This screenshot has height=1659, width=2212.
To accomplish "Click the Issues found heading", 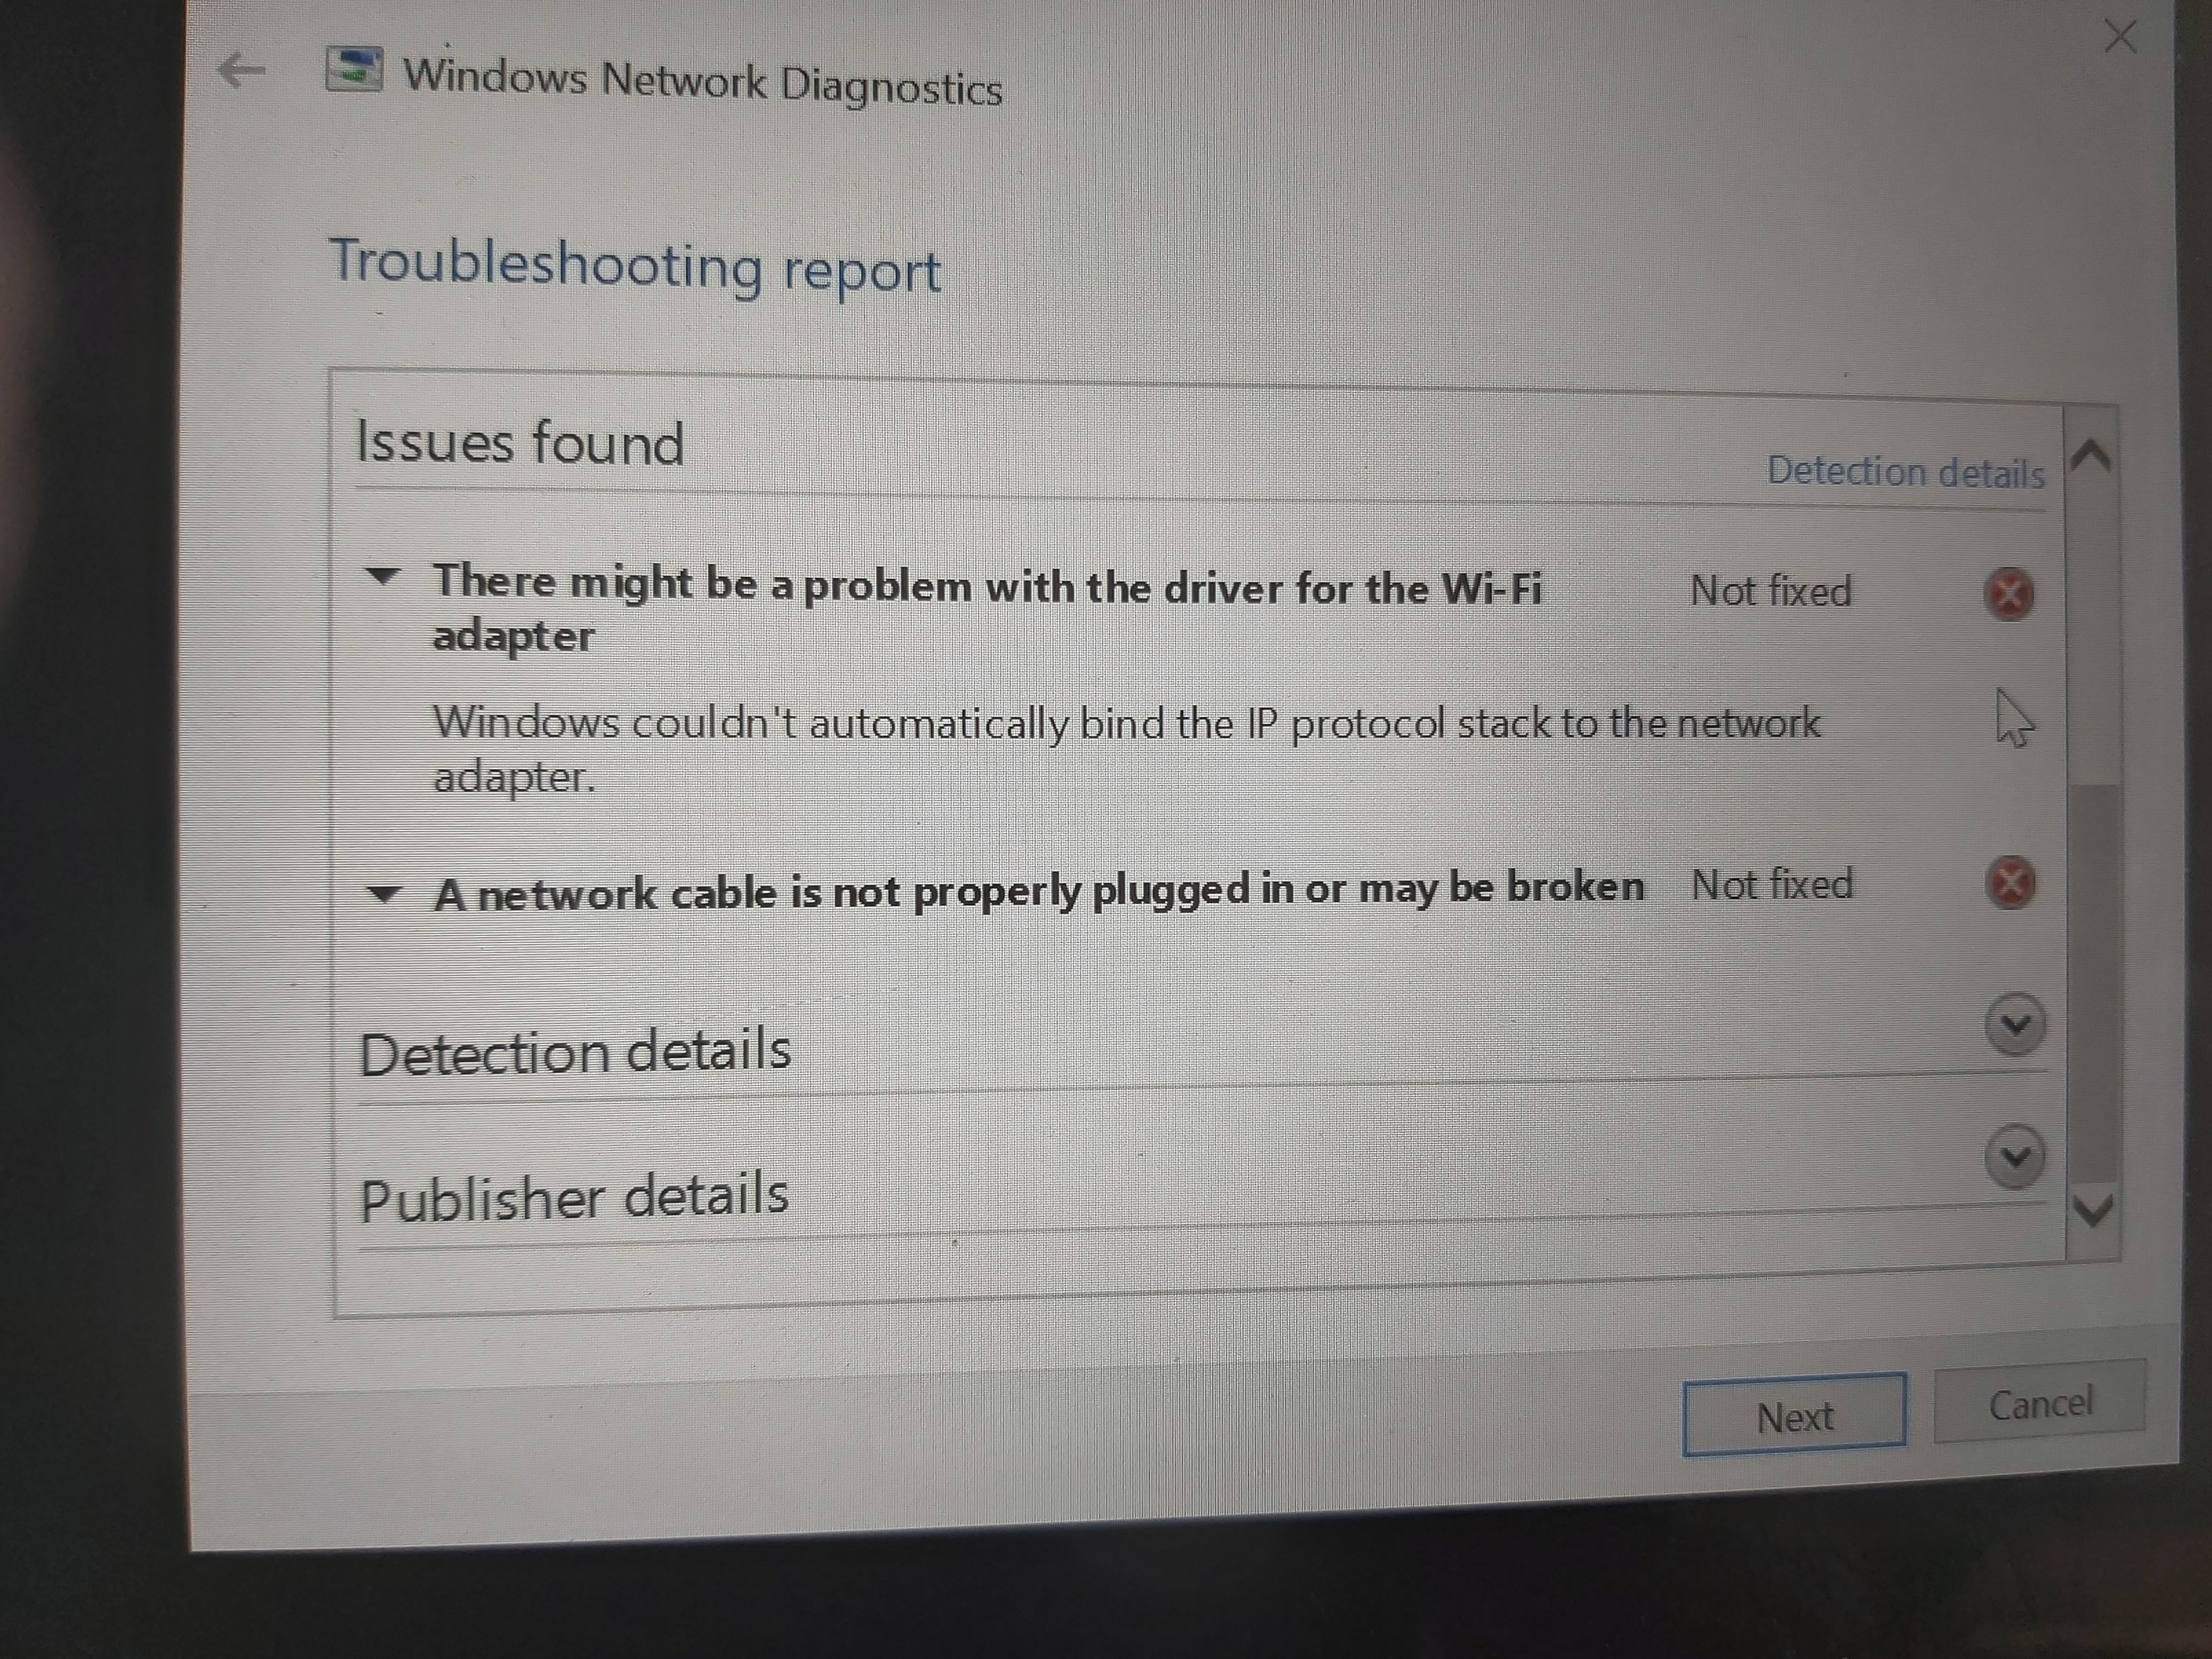I will 520,442.
